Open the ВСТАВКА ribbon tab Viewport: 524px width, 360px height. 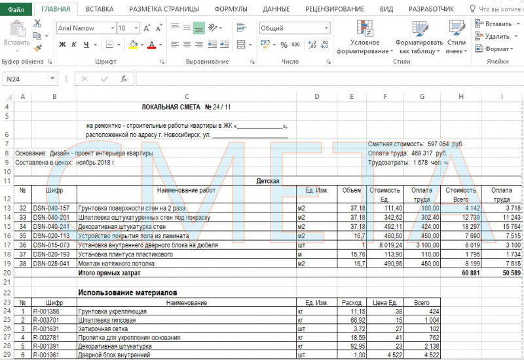[x=99, y=9]
